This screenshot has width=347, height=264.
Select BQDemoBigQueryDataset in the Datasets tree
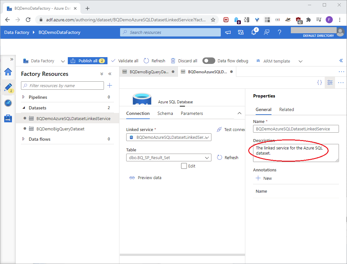[x=60, y=129]
